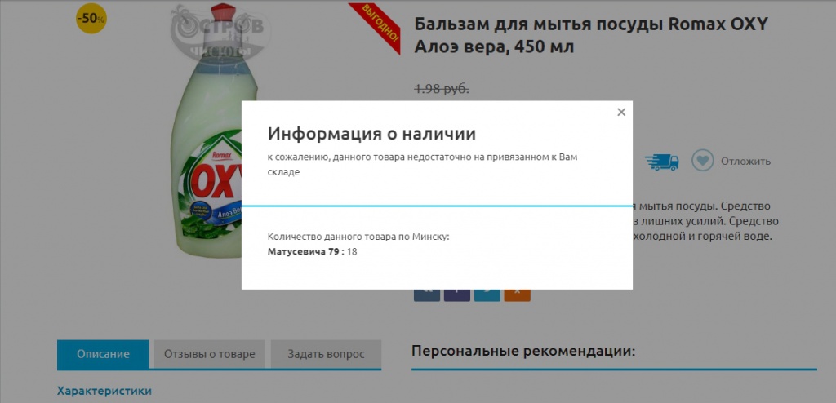Click the Матусевича 79 stock line
This screenshot has width=836, height=403.
tap(313, 251)
